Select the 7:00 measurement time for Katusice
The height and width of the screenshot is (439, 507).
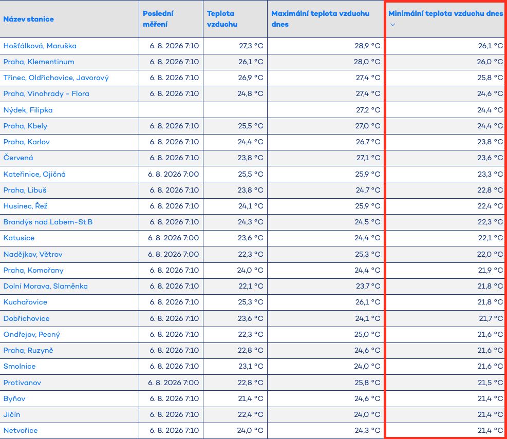173,238
